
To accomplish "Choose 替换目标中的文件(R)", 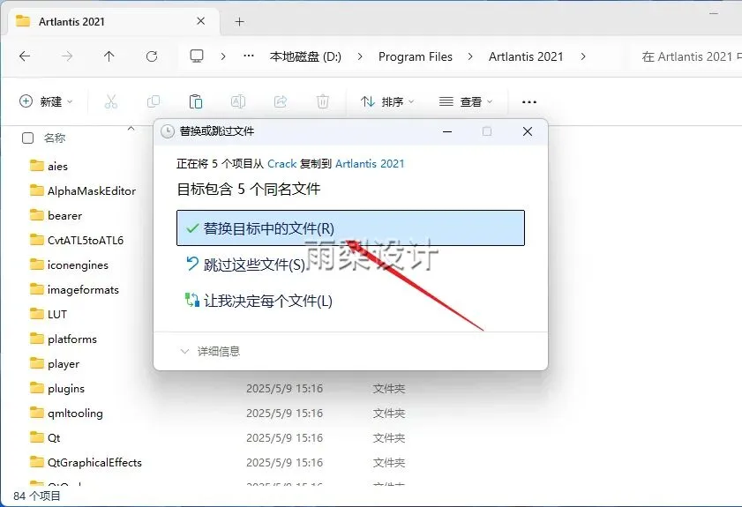I will click(x=350, y=228).
